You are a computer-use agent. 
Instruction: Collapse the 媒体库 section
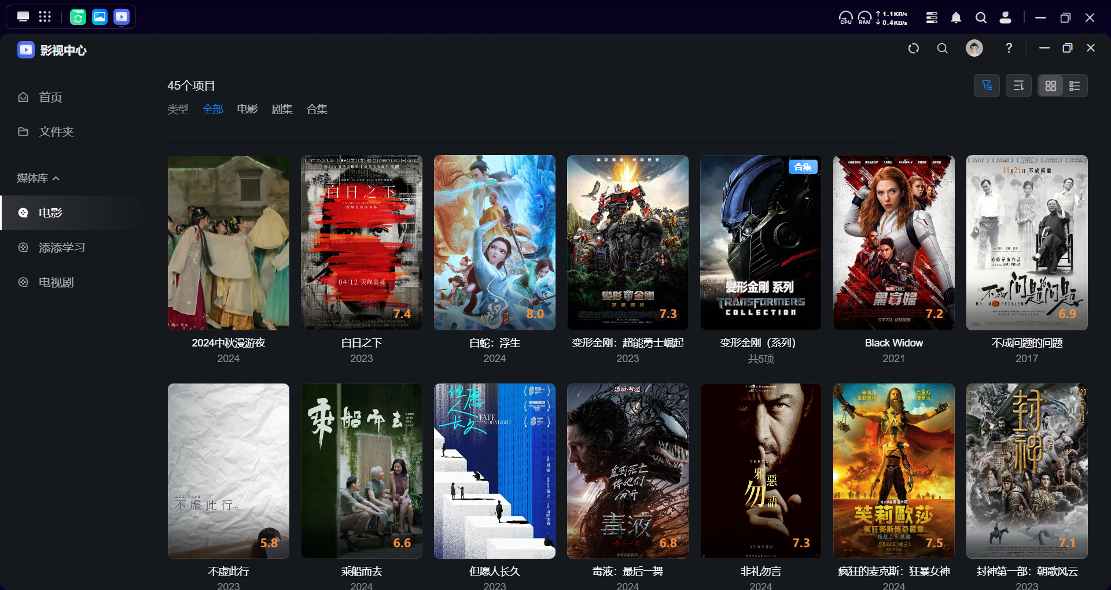point(38,178)
